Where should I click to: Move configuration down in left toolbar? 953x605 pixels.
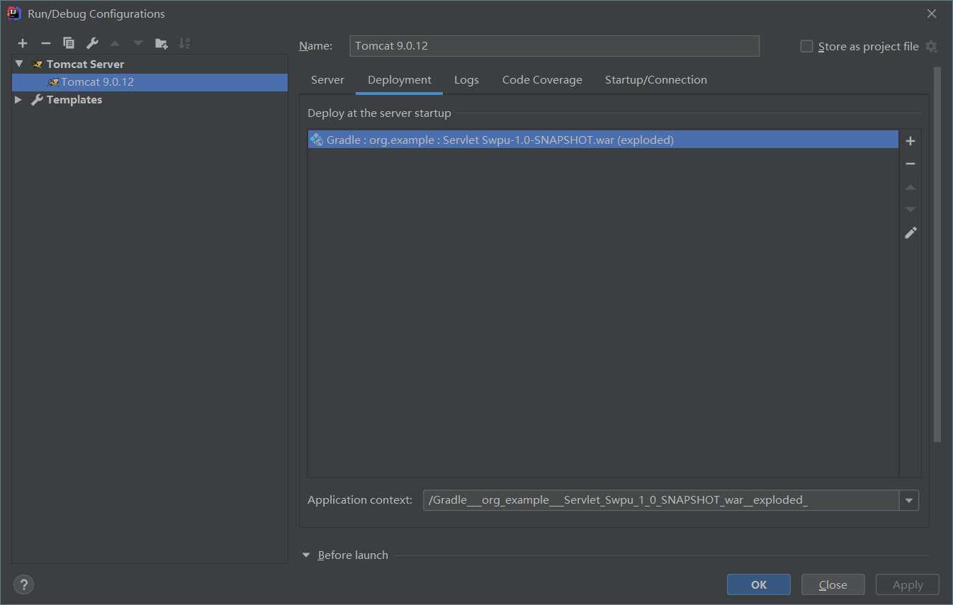(x=138, y=43)
